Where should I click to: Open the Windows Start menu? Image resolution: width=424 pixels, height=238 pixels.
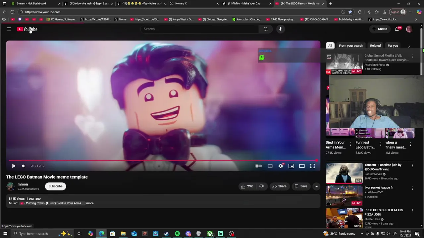point(5,234)
